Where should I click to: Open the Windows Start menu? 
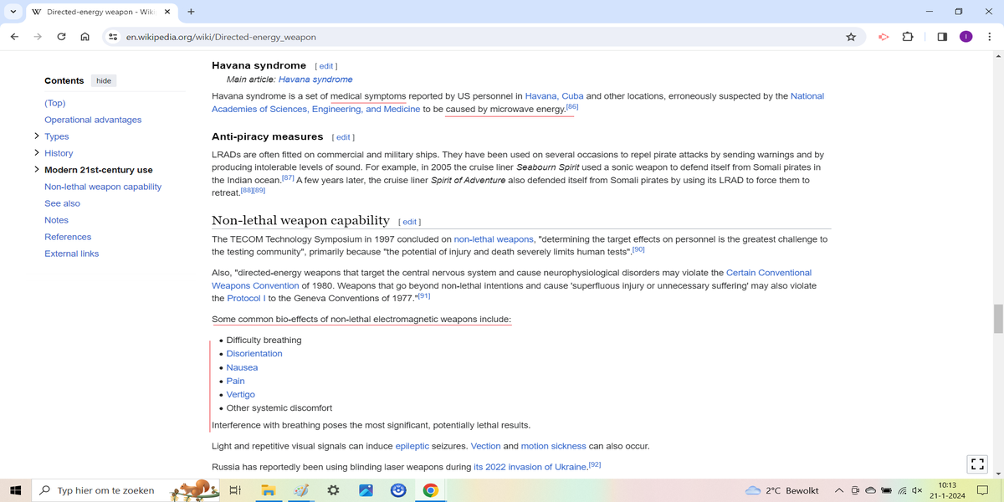15,490
